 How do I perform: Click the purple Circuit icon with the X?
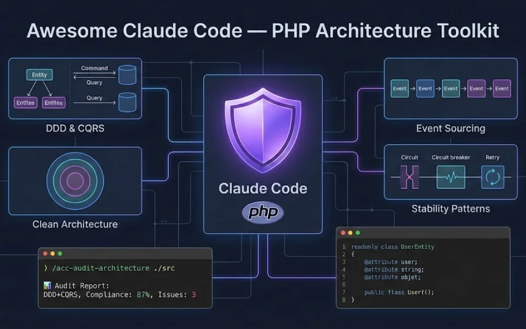coord(410,177)
